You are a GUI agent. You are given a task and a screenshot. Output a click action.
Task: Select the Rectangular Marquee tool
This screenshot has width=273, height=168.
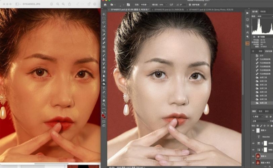[x=104, y=18]
